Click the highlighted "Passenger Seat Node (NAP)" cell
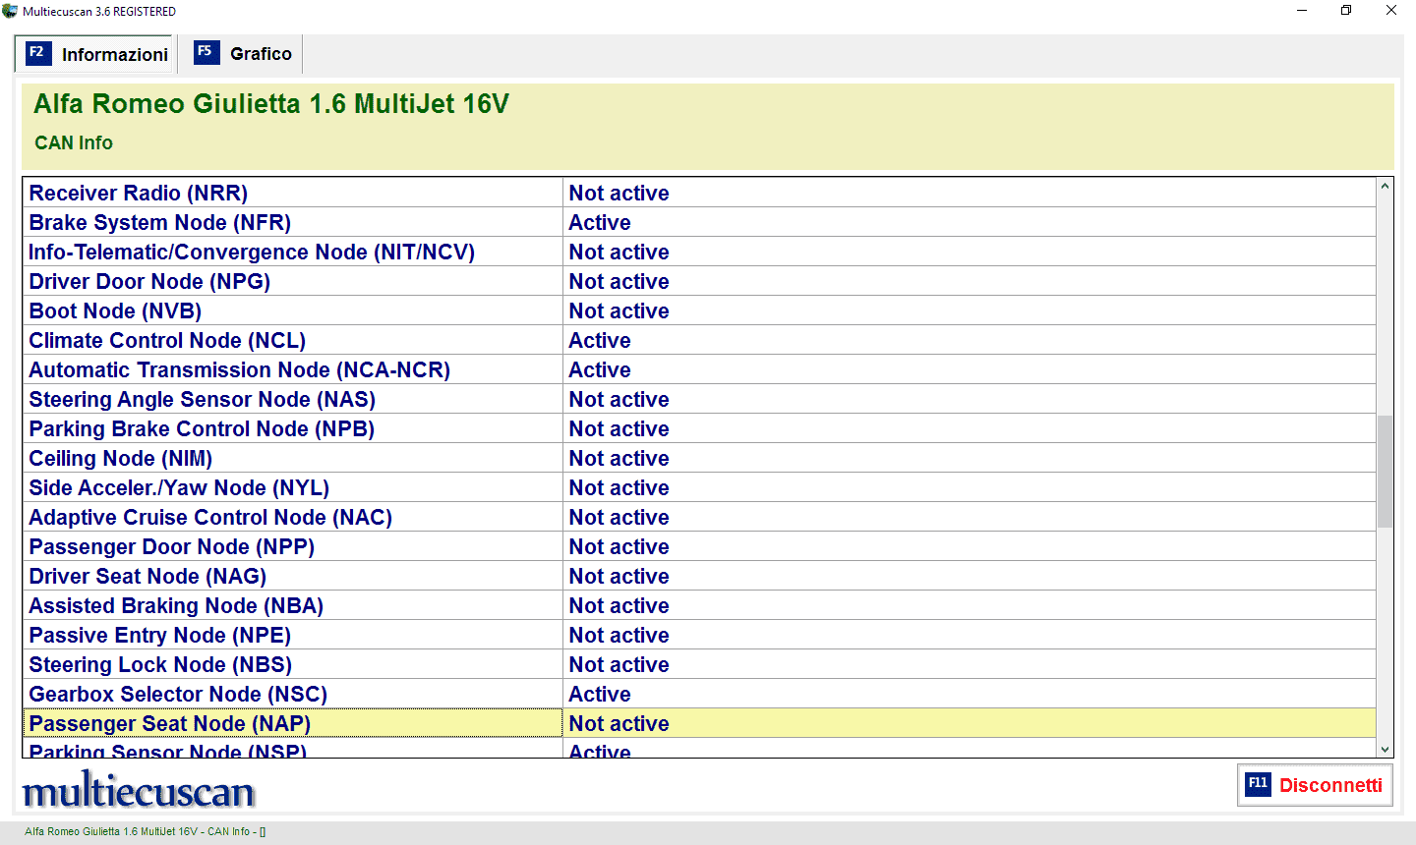 [293, 723]
